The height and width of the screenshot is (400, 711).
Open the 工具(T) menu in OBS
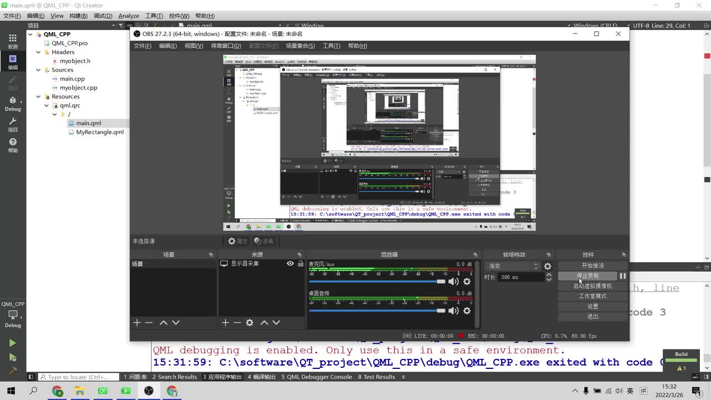click(331, 46)
